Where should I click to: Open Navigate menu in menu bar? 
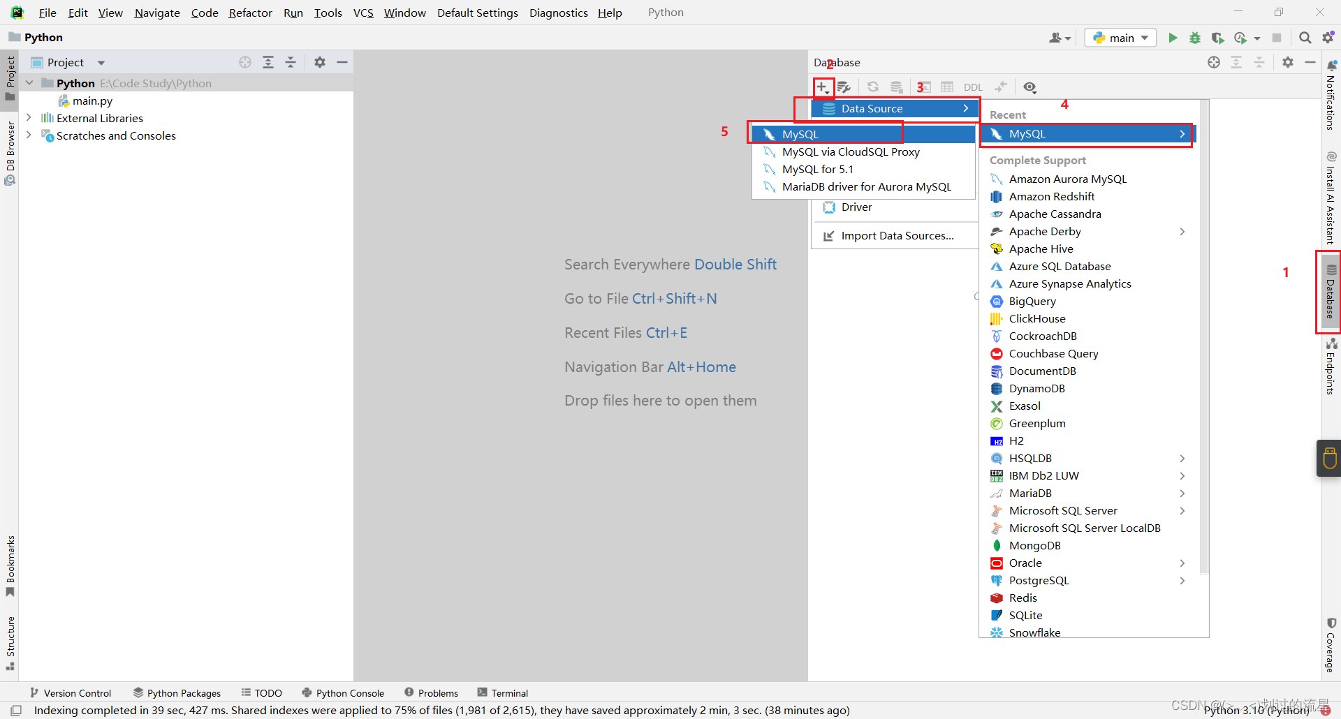coord(157,13)
